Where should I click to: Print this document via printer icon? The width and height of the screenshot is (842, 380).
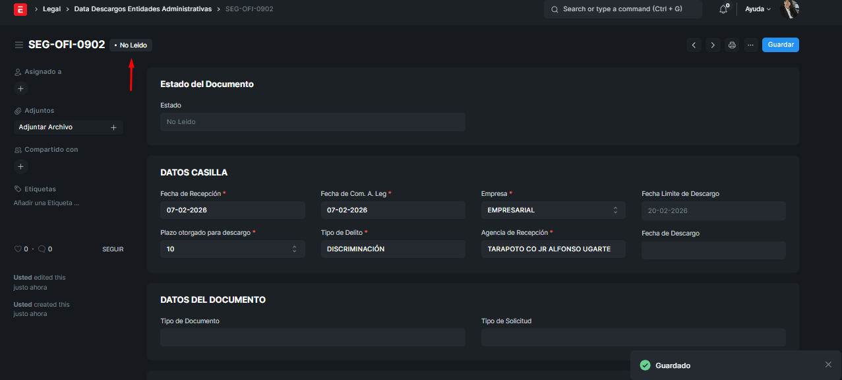tap(732, 45)
